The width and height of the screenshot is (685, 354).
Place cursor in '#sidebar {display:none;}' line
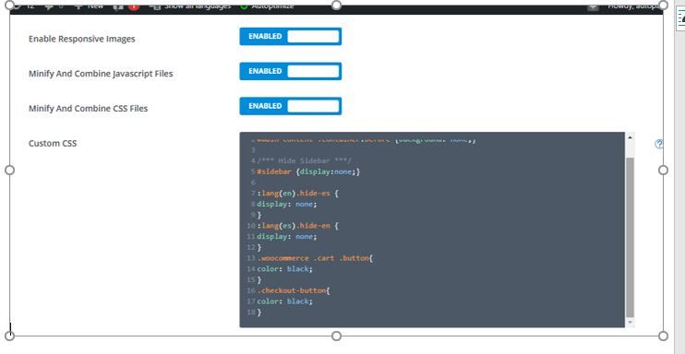[x=308, y=171]
